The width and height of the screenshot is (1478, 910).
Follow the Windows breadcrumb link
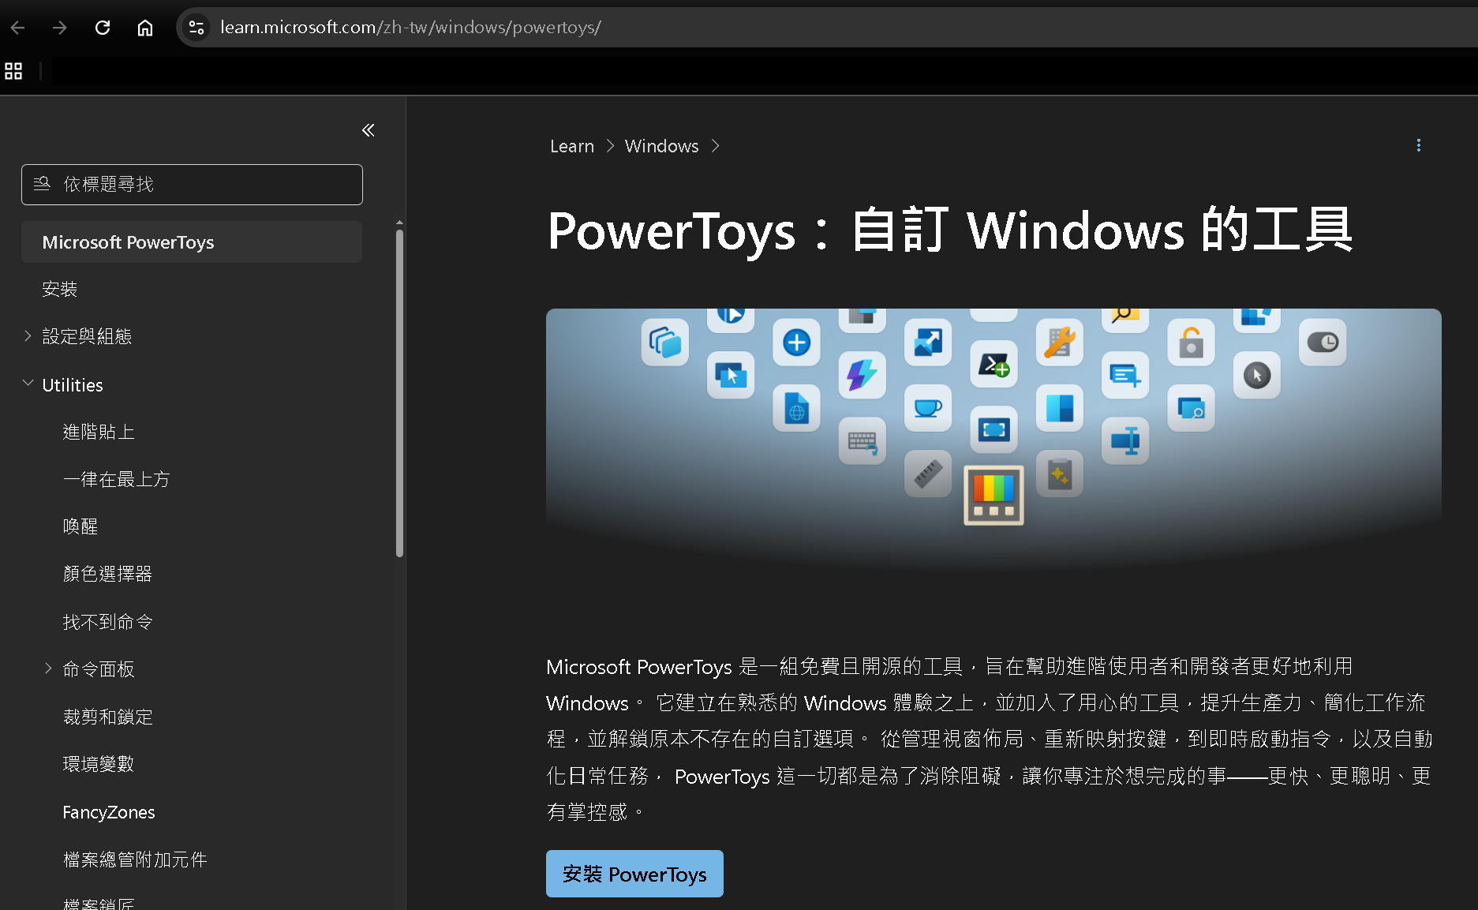coord(661,146)
